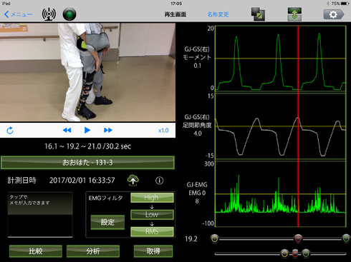Tap the battery 75% status indicator
The image size is (351, 262).
340,4
